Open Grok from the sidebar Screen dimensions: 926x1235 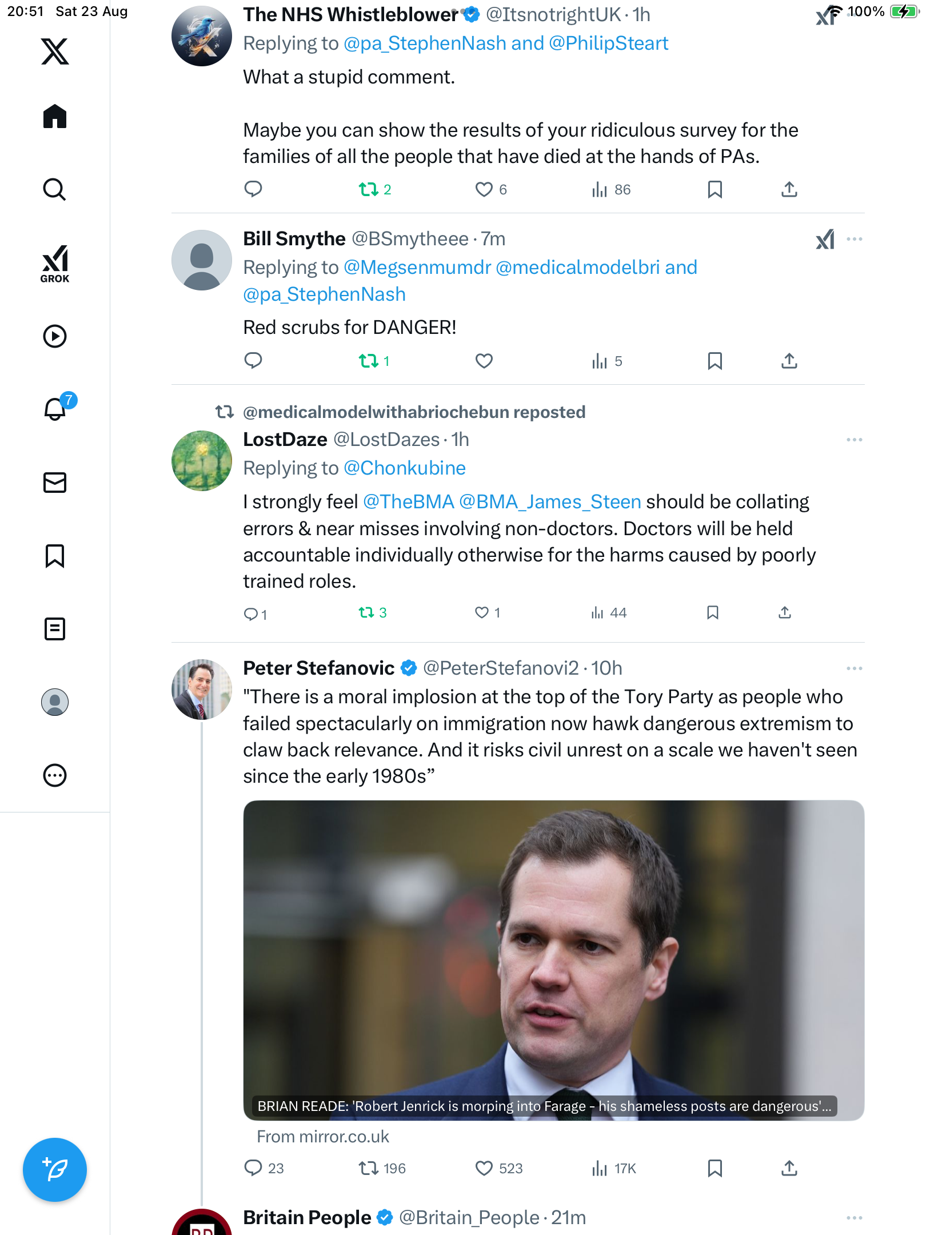coord(55,263)
